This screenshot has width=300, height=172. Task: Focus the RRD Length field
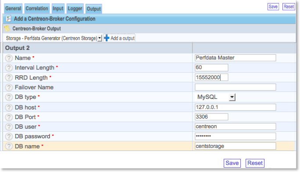[x=211, y=77]
